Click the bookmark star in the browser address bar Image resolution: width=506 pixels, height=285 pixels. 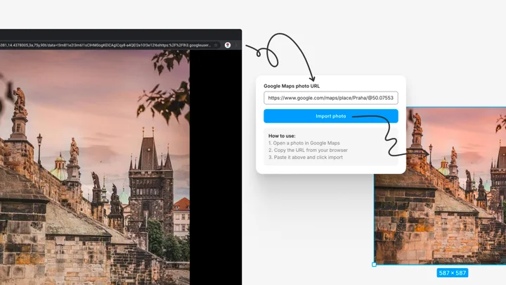pos(216,45)
